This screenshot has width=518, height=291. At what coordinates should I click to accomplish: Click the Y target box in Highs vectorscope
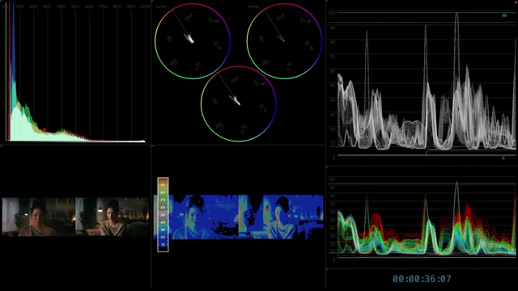coord(261,40)
